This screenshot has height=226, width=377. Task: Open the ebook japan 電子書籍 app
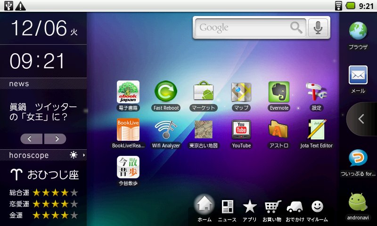(x=128, y=92)
